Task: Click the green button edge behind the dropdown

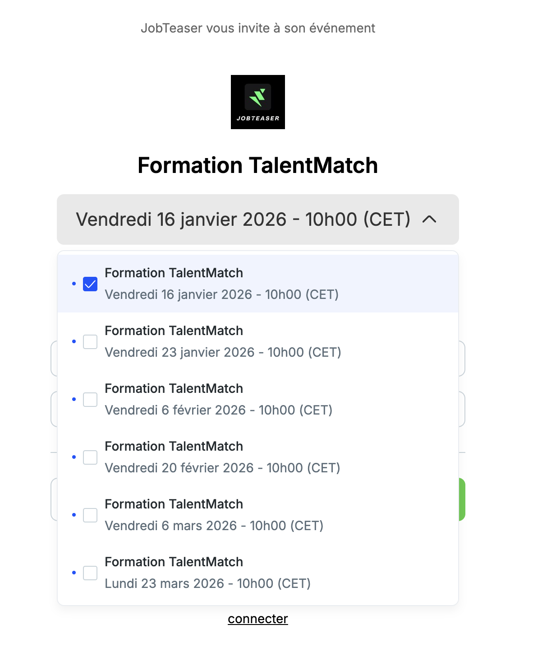Action: (462, 499)
